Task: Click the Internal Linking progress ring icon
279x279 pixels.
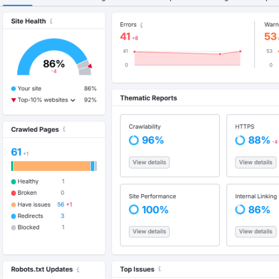Action: click(x=240, y=210)
